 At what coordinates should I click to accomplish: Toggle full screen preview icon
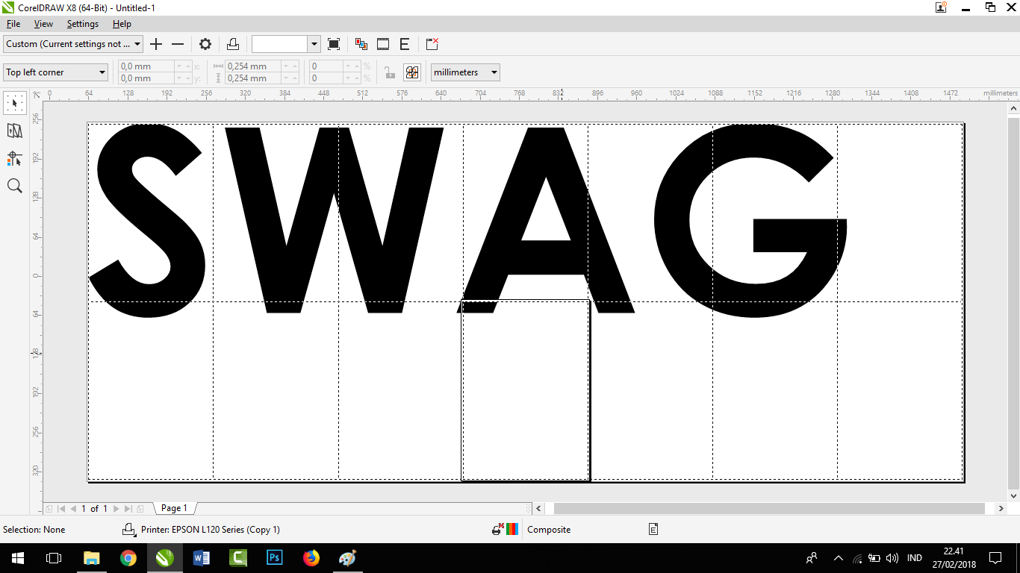coord(334,44)
